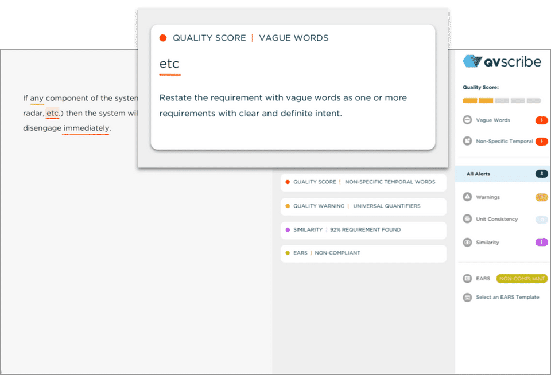Click the EARS icon in sidebar
The width and height of the screenshot is (551, 375).
point(467,279)
